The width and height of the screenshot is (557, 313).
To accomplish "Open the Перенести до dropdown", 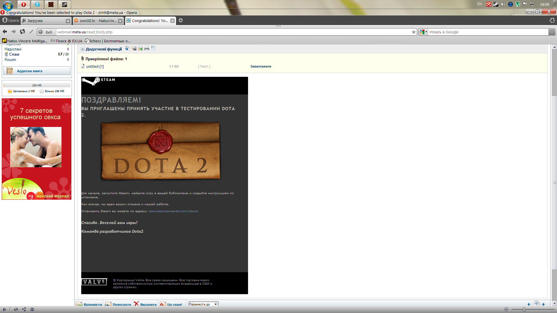I will click(x=203, y=304).
